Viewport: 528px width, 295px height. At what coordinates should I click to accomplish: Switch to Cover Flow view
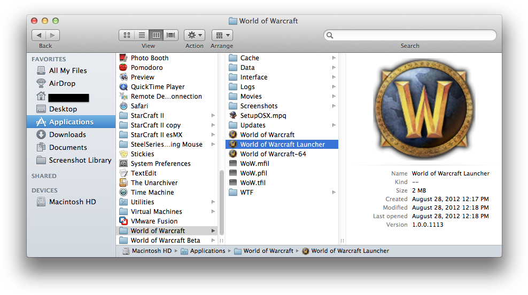[170, 35]
